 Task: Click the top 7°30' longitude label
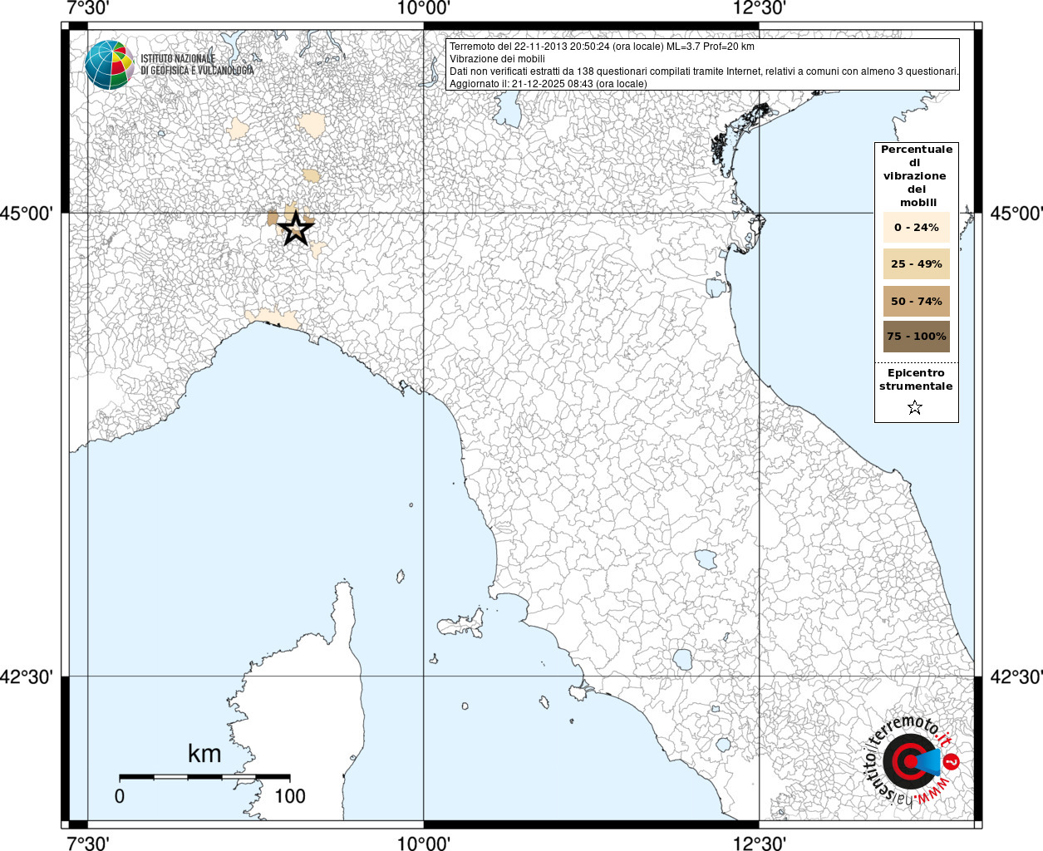87,8
